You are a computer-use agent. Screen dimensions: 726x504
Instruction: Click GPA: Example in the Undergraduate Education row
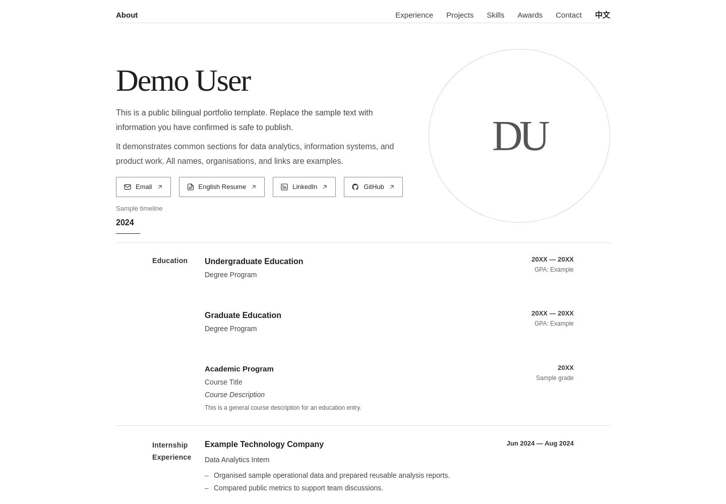[554, 270]
